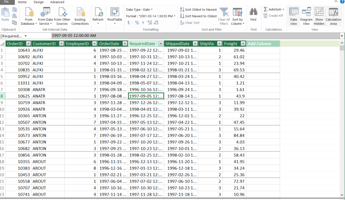Switch to Diagram View
This screenshot has width=345, height=200.
tap(306, 16)
